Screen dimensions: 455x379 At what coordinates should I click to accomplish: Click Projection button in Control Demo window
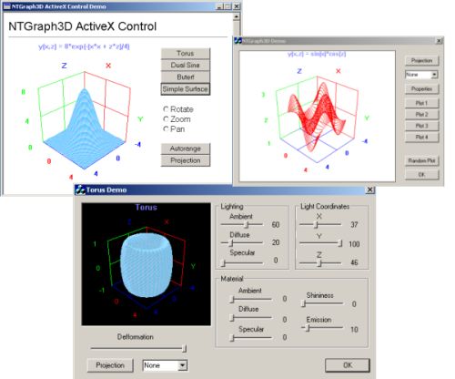(x=186, y=160)
